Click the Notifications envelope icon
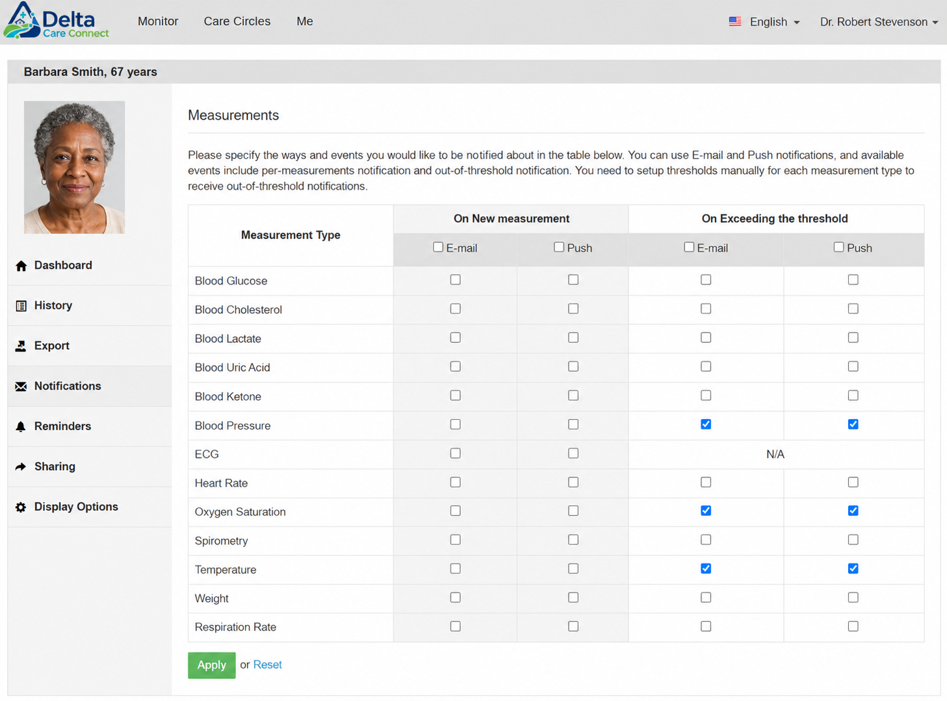Viewport: 947px width, 701px height. tap(21, 387)
